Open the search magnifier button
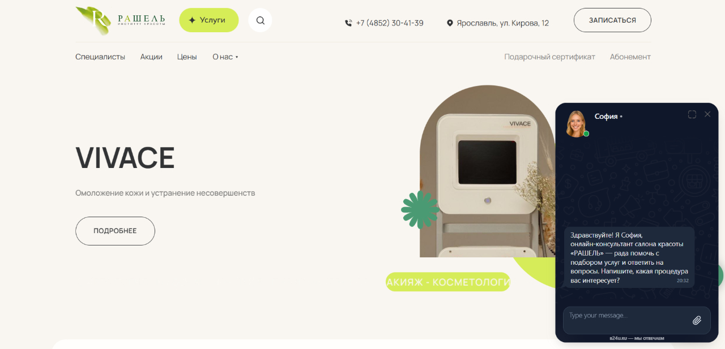The image size is (725, 349). pyautogui.click(x=260, y=20)
